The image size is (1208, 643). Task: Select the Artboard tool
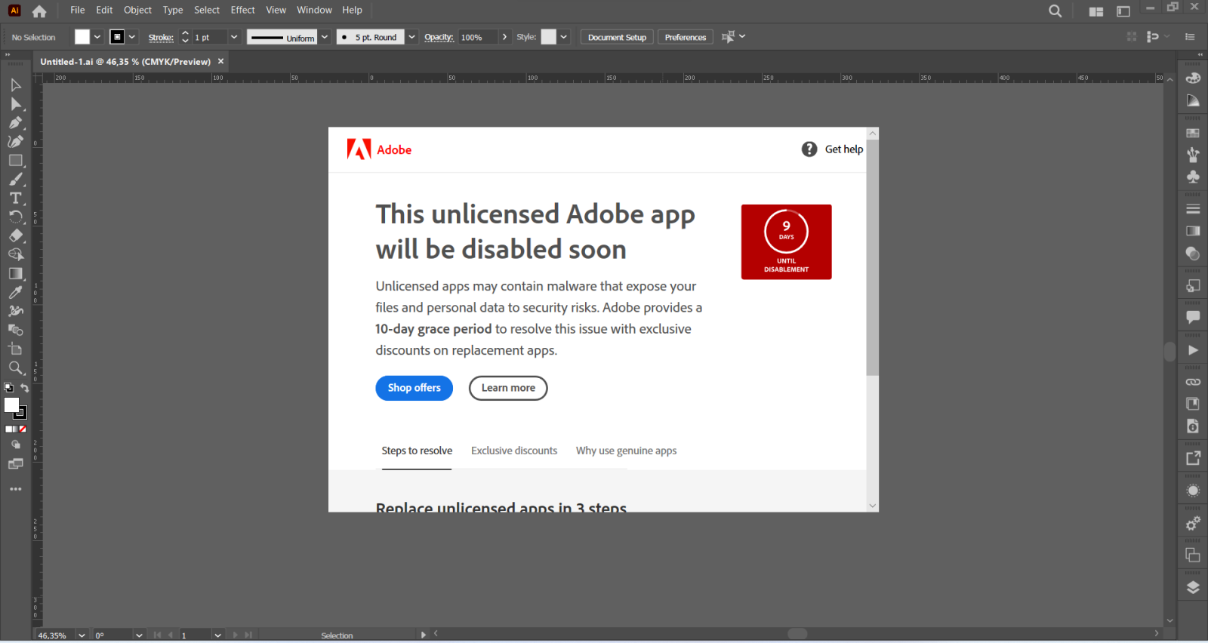point(15,349)
